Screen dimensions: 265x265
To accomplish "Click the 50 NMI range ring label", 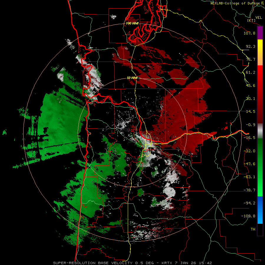I will click(132, 78).
